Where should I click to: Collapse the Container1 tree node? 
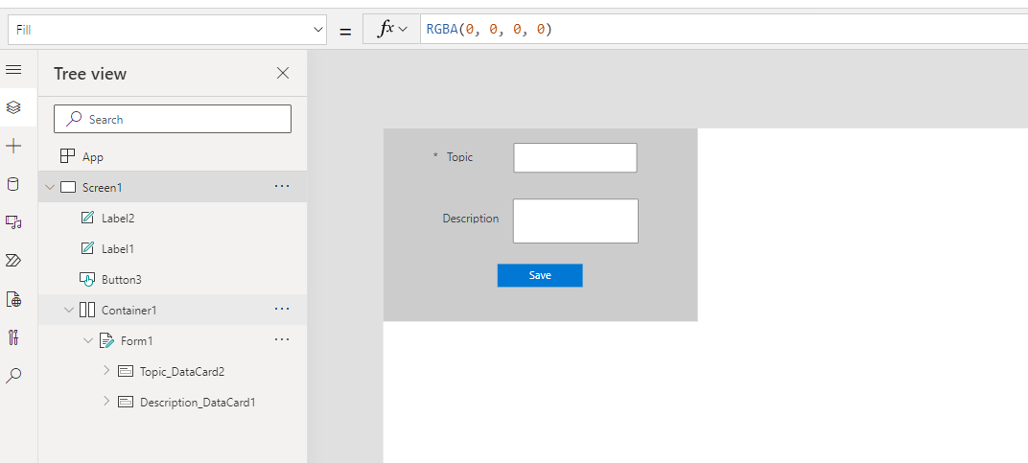pyautogui.click(x=69, y=310)
